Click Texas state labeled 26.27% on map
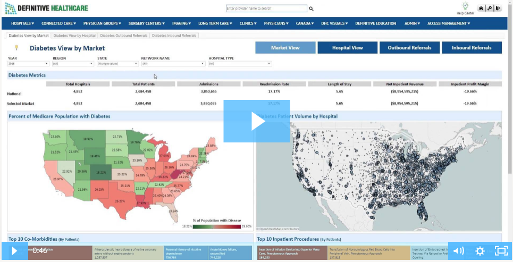This screenshot has width=513, height=262. 120,201
